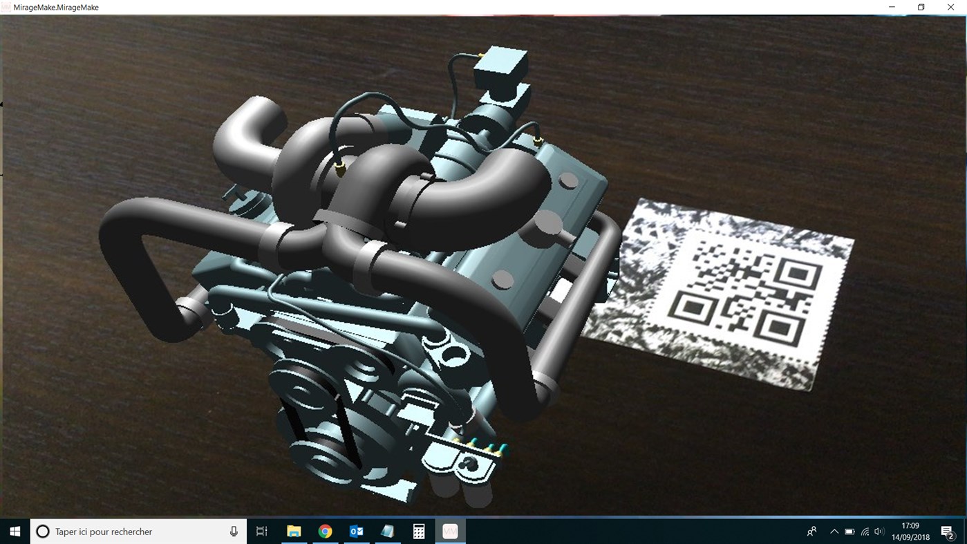Open the People icon in the system tray

click(812, 532)
